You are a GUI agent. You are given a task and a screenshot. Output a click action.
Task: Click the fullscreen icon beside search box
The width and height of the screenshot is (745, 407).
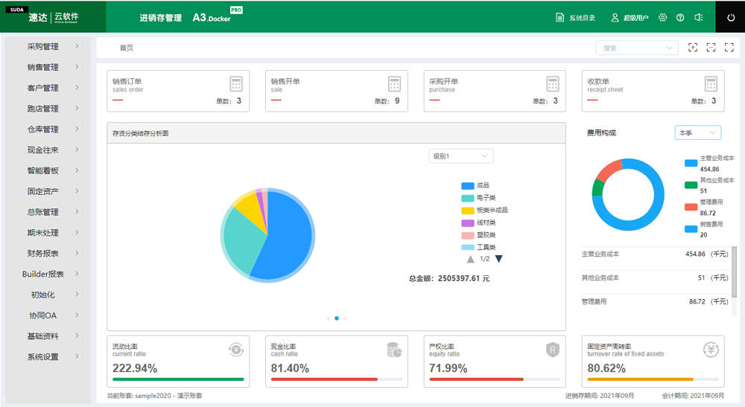tap(729, 48)
